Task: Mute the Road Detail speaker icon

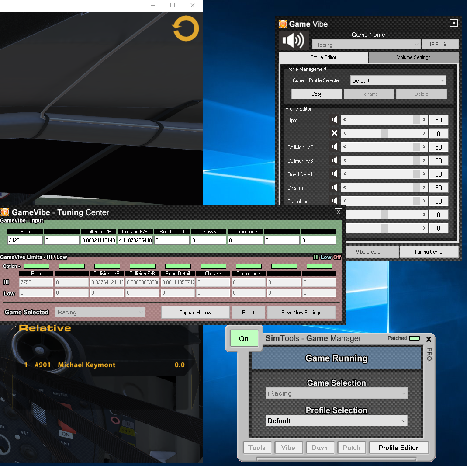Action: (334, 174)
